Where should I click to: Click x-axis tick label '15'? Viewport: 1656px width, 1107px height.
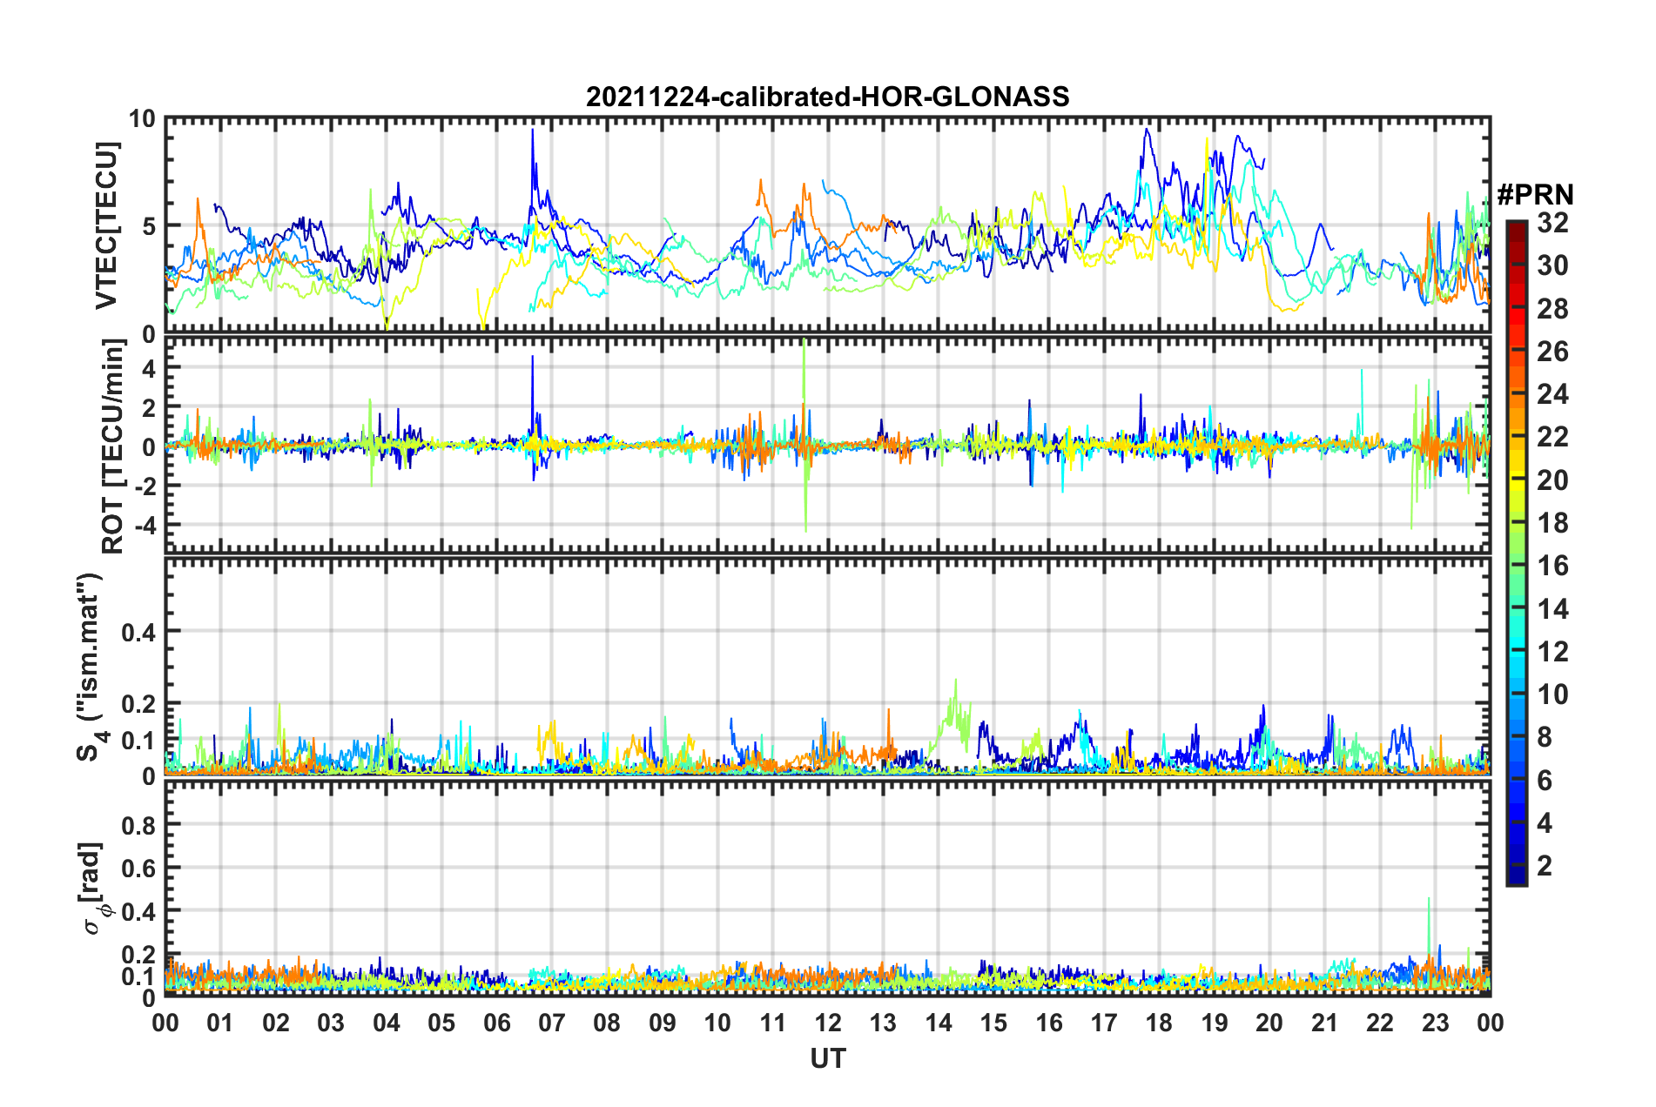(x=993, y=1023)
